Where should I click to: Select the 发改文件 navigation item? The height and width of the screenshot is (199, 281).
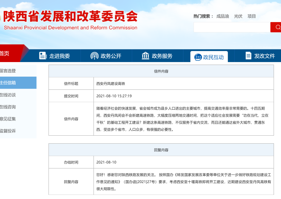pos(264,56)
